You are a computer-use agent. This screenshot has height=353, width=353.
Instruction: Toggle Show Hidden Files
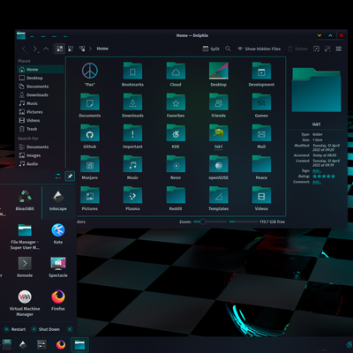click(259, 49)
